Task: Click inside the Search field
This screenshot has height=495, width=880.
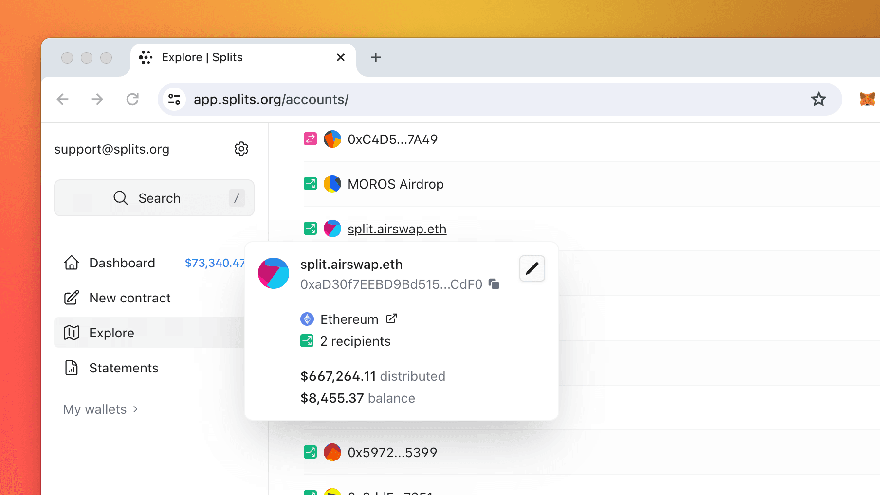Action: point(154,198)
